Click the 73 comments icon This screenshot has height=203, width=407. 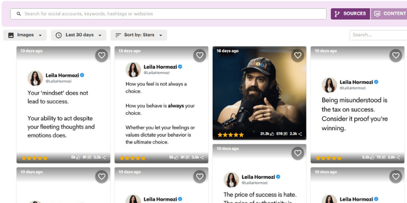tap(384, 157)
